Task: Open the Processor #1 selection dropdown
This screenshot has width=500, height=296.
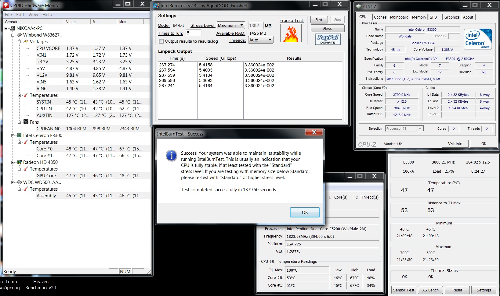Action: pos(404,129)
